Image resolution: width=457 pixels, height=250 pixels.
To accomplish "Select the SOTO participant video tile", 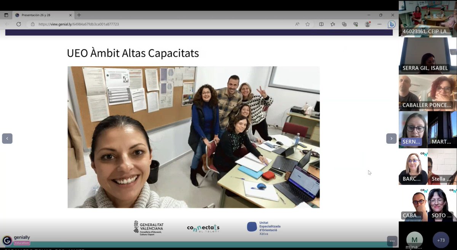I will coord(443,204).
